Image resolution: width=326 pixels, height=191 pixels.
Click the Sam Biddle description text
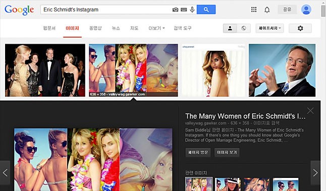tap(244, 135)
